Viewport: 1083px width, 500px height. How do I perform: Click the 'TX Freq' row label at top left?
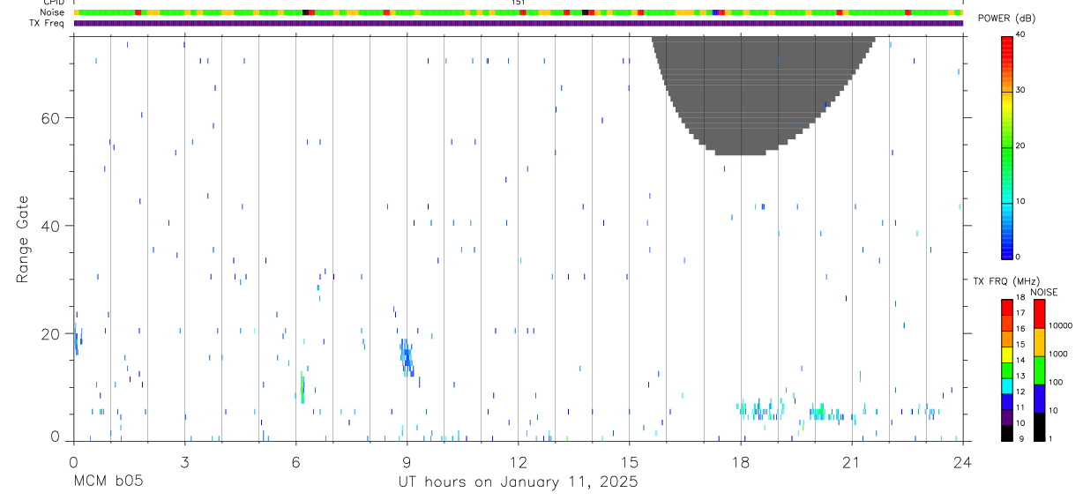click(48, 23)
